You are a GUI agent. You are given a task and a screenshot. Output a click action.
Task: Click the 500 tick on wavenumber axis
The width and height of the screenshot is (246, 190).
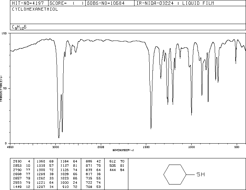coord(237,147)
